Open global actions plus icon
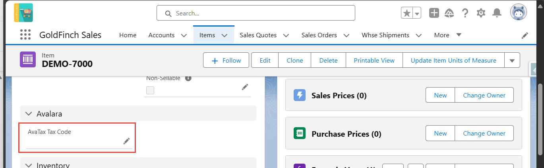This screenshot has width=544, height=168. click(x=434, y=13)
